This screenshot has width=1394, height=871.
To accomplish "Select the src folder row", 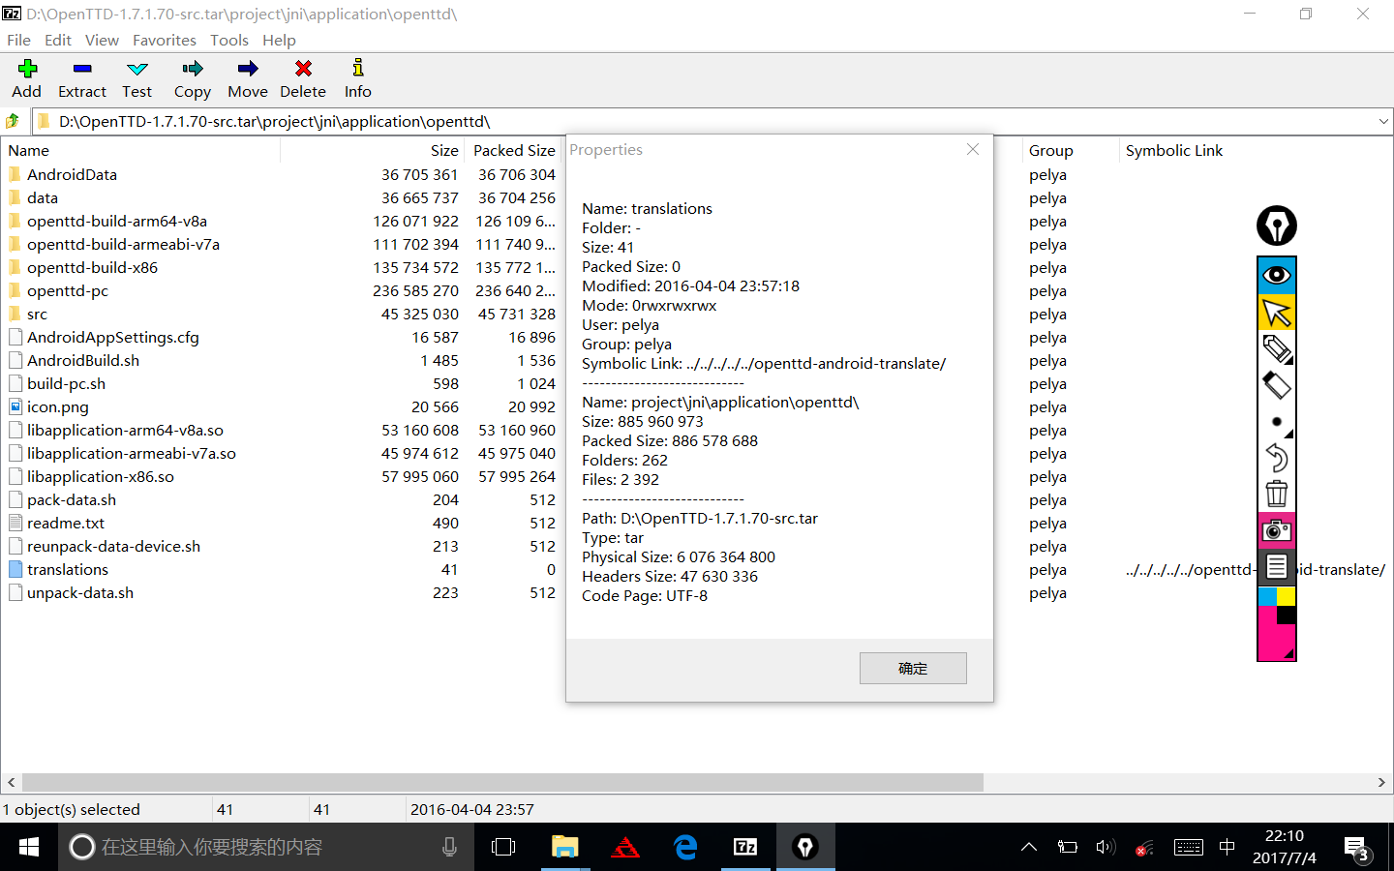I will point(37,314).
